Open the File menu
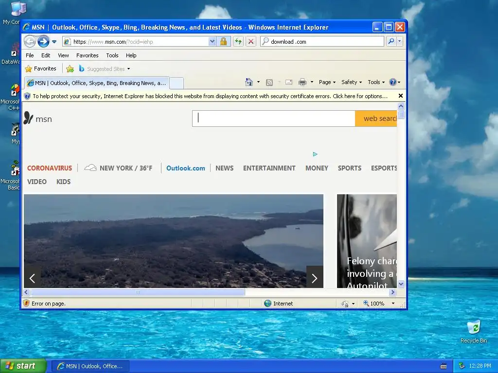Image resolution: width=498 pixels, height=373 pixels. pyautogui.click(x=30, y=55)
